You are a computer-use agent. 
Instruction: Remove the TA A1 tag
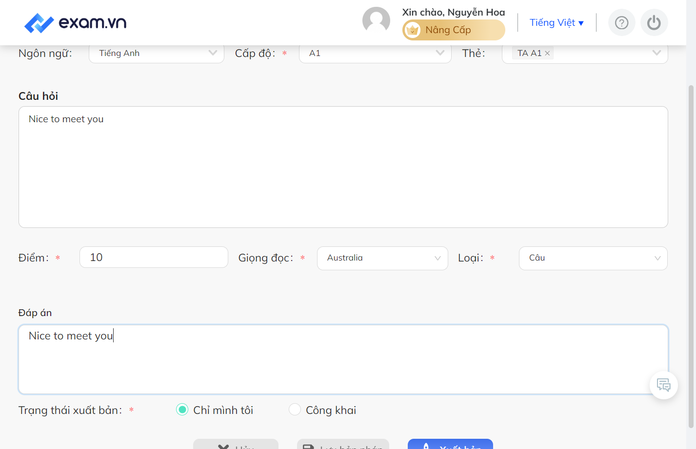coord(547,54)
